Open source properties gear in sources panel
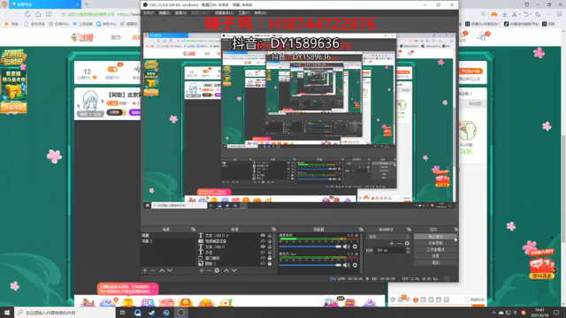The height and width of the screenshot is (318, 566). point(217,270)
